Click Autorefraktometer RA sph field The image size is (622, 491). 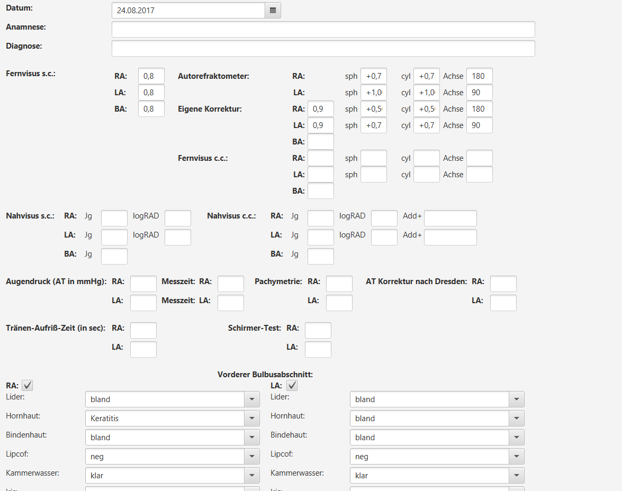pyautogui.click(x=374, y=76)
